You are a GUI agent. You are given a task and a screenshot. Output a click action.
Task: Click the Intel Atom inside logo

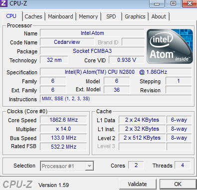click(170, 46)
